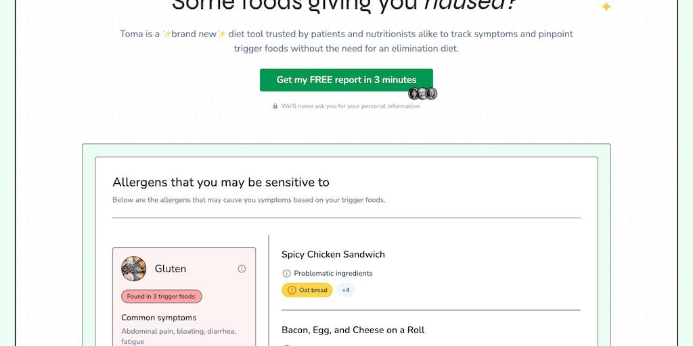Click the Common symptoms heading on the Gluten card

(159, 318)
